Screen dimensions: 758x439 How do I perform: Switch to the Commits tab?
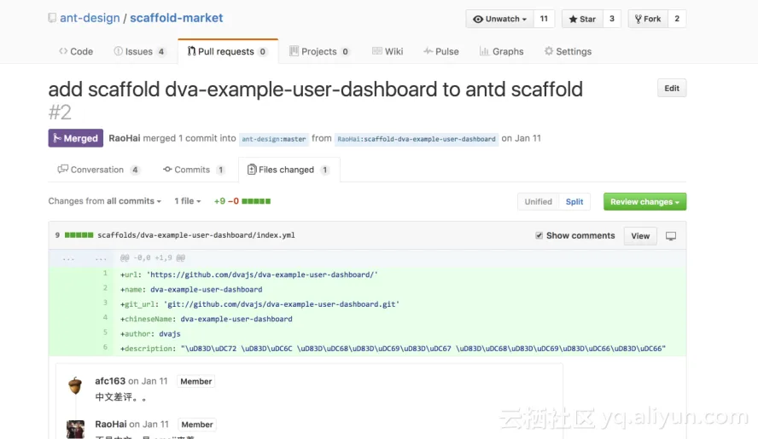click(x=194, y=170)
